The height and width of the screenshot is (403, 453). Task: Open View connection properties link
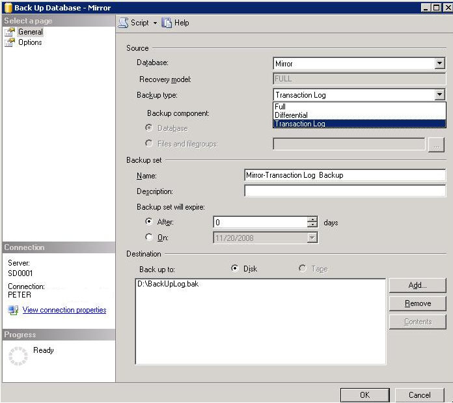pyautogui.click(x=64, y=310)
